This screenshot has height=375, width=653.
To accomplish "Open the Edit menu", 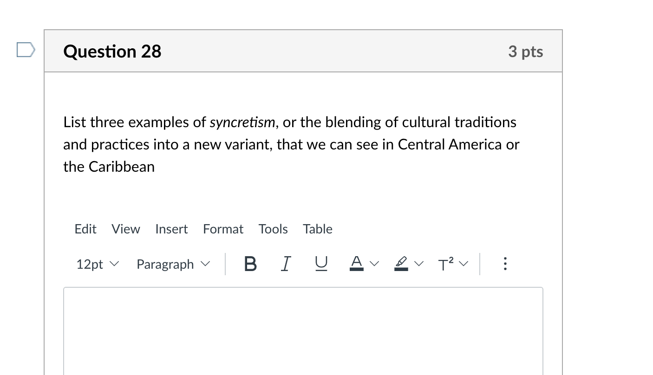I will pyautogui.click(x=85, y=229).
